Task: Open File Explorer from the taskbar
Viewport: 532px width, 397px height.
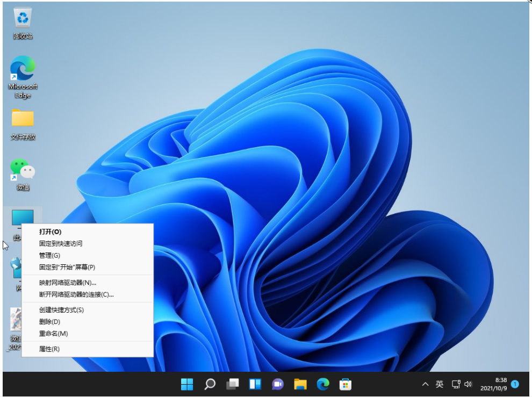Action: point(300,384)
